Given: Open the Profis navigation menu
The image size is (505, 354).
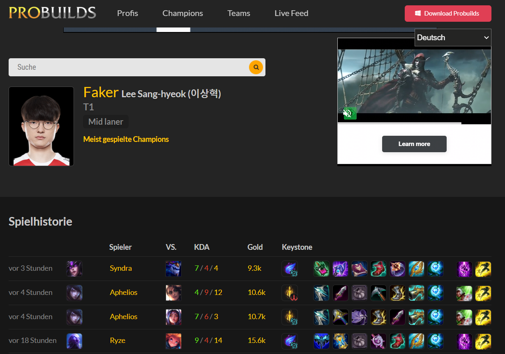Looking at the screenshot, I should pyautogui.click(x=127, y=13).
